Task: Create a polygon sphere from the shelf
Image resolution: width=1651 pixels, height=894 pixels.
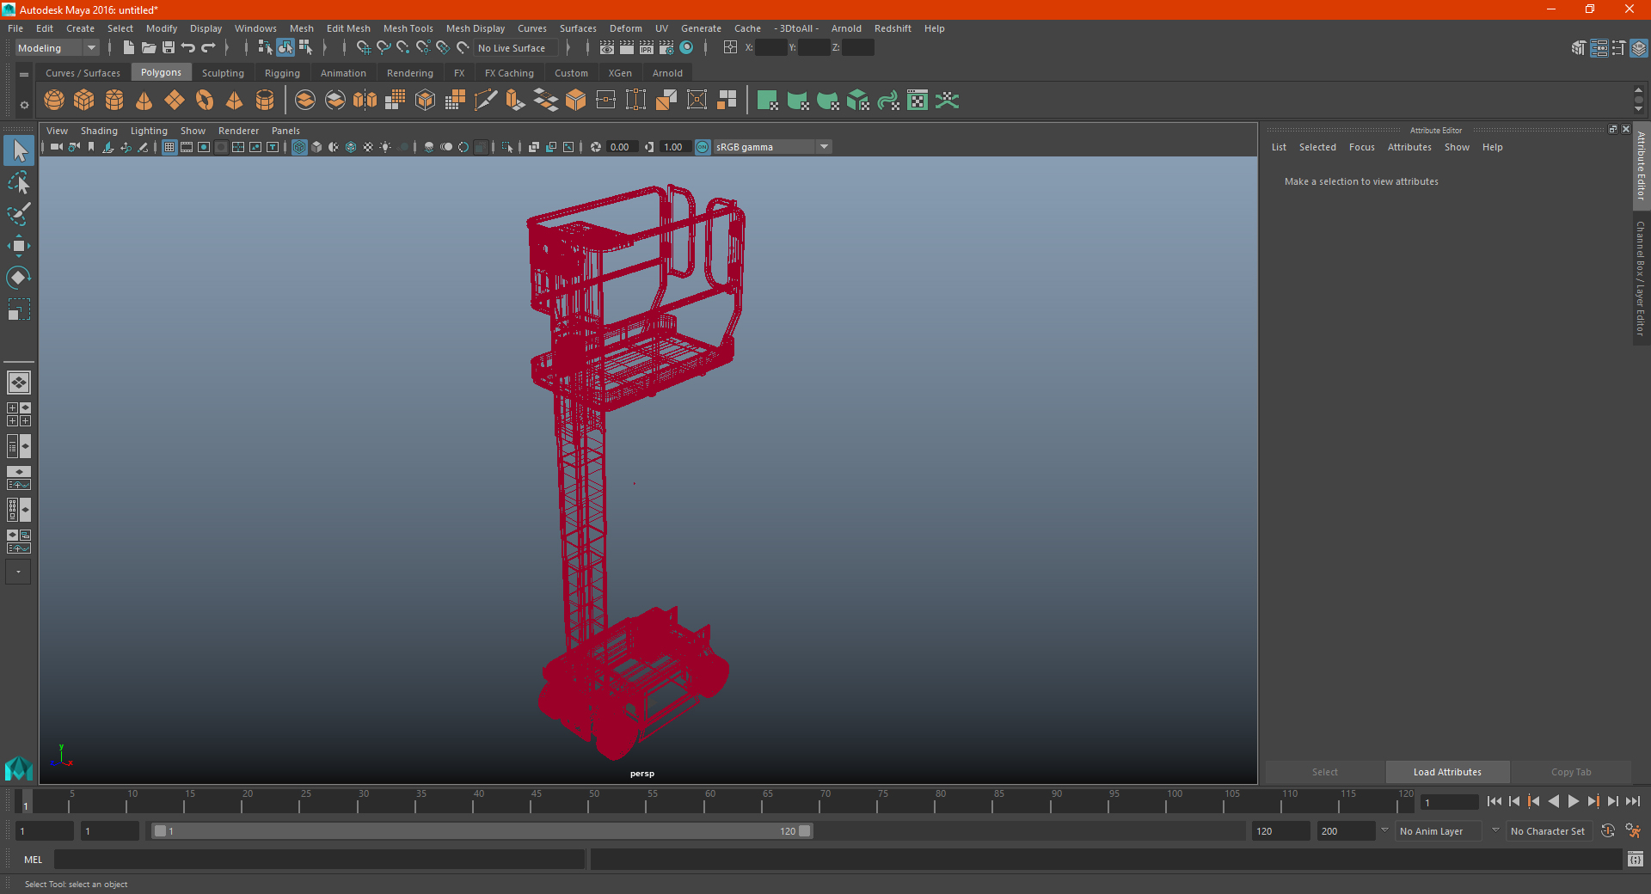Action: [x=54, y=101]
